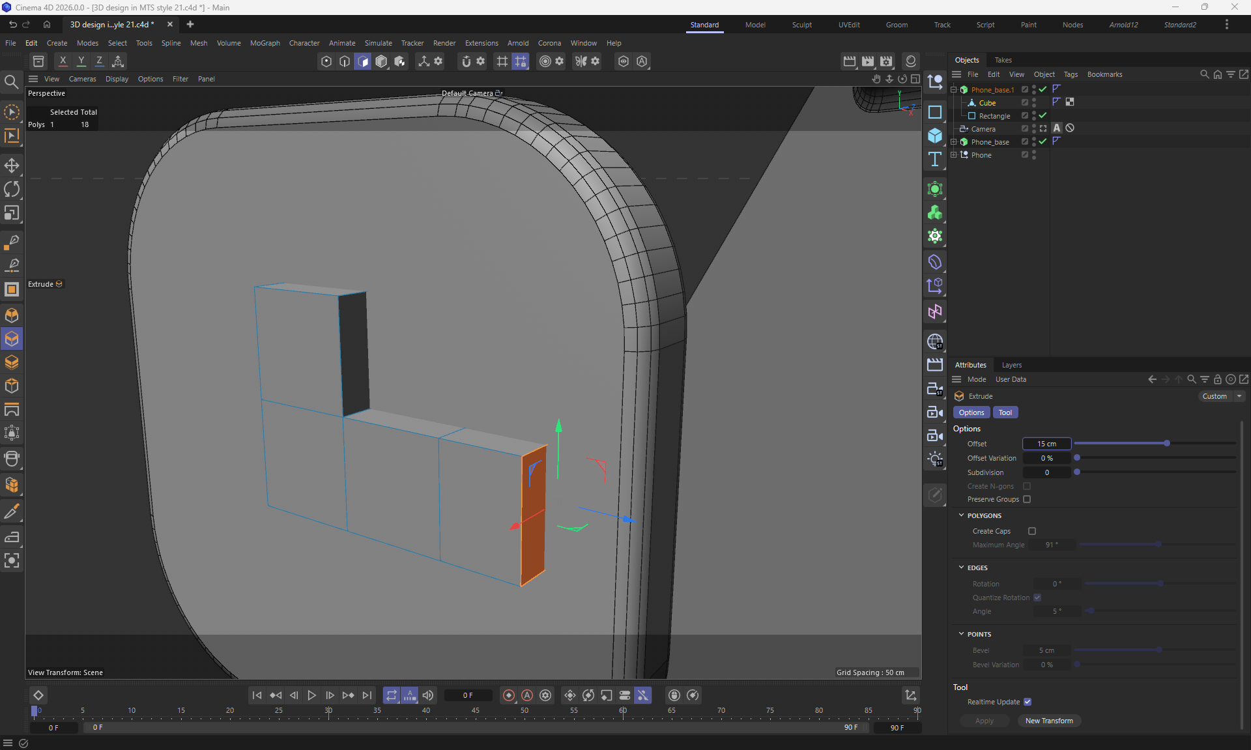This screenshot has width=1251, height=750.
Task: Disable the Realtime Update checkbox
Action: click(x=1028, y=702)
